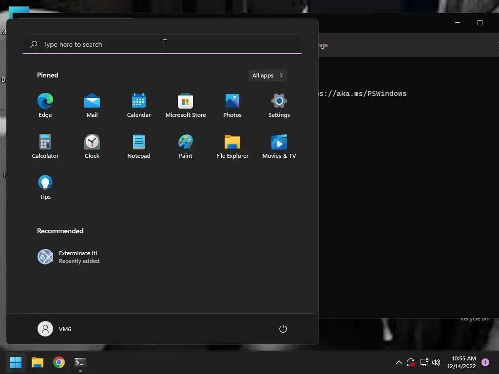Viewport: 499px width, 374px height.
Task: Open the network status tray icon
Action: pyautogui.click(x=424, y=362)
